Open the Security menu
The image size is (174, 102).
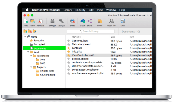[x=80, y=10]
